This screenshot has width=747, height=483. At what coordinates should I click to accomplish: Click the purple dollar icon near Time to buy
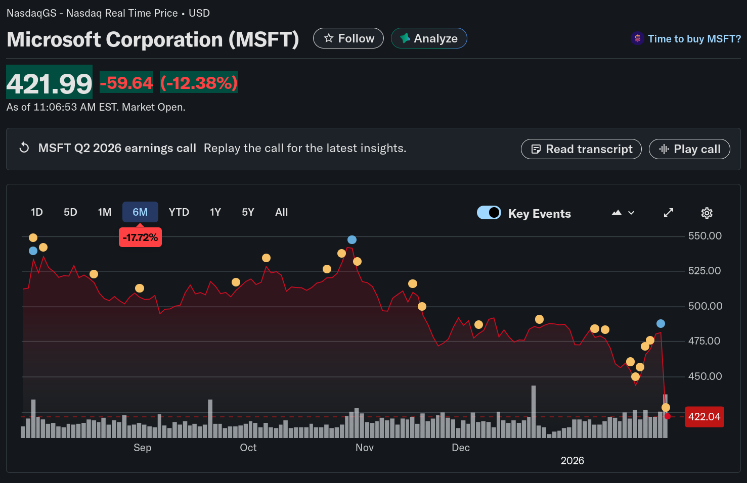tap(637, 39)
